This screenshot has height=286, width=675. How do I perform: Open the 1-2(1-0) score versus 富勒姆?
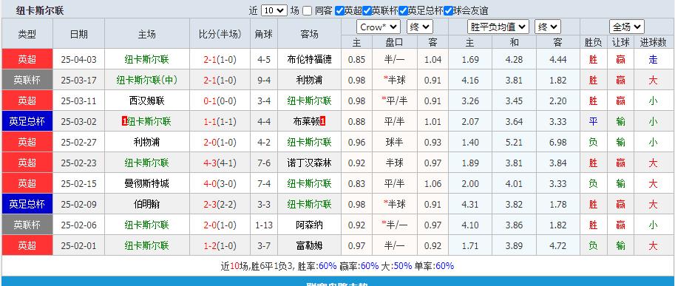coord(220,246)
